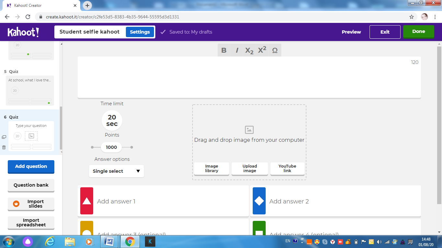Apply subscript formatting
Screen dimensions: 442x248
[x=249, y=50]
